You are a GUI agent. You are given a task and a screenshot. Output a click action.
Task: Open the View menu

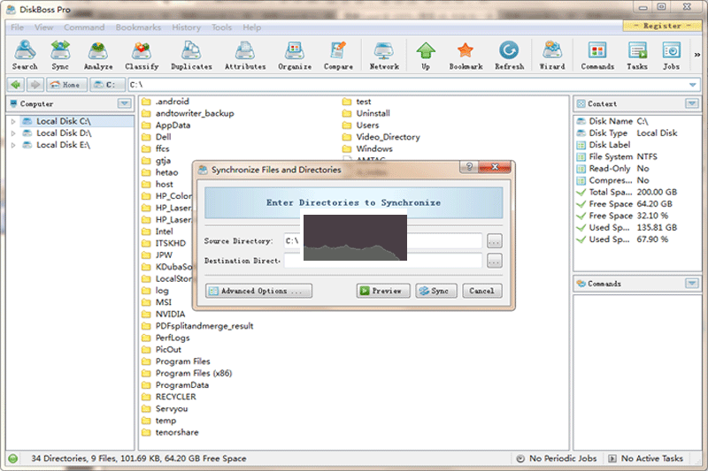(43, 27)
